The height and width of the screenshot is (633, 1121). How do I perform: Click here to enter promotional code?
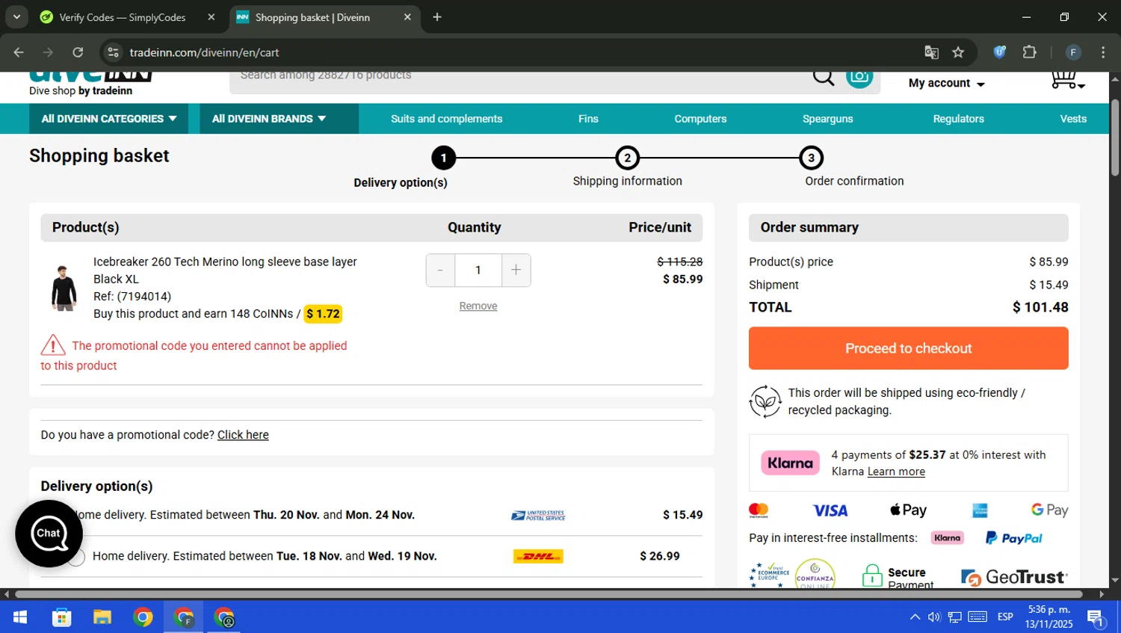click(243, 435)
